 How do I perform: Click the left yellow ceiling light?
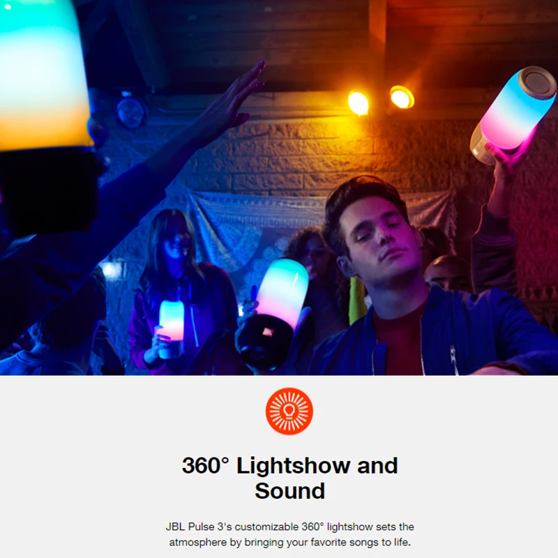358,103
